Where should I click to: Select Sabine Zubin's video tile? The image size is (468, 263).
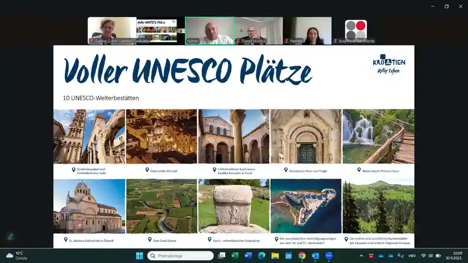coord(112,31)
